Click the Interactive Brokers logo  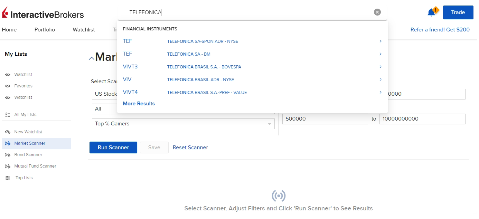tap(43, 14)
